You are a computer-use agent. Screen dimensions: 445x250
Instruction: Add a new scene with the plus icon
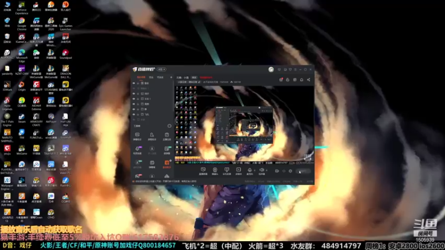171,77
